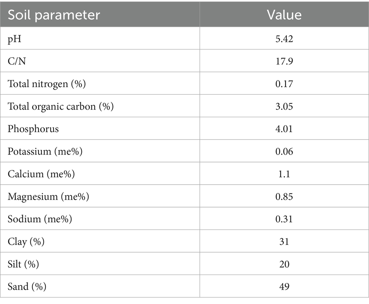Select the "Total nitrogen (%)" cell
The image size is (369, 304).
point(47,84)
